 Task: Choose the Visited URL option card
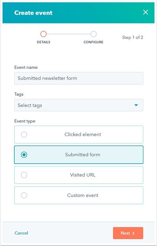79,175
